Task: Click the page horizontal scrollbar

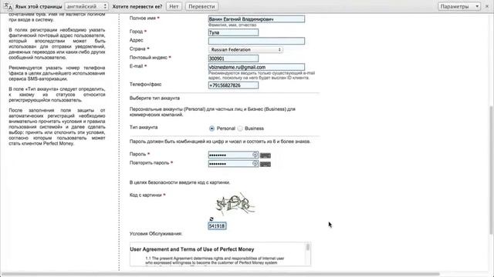Action: click(221, 274)
